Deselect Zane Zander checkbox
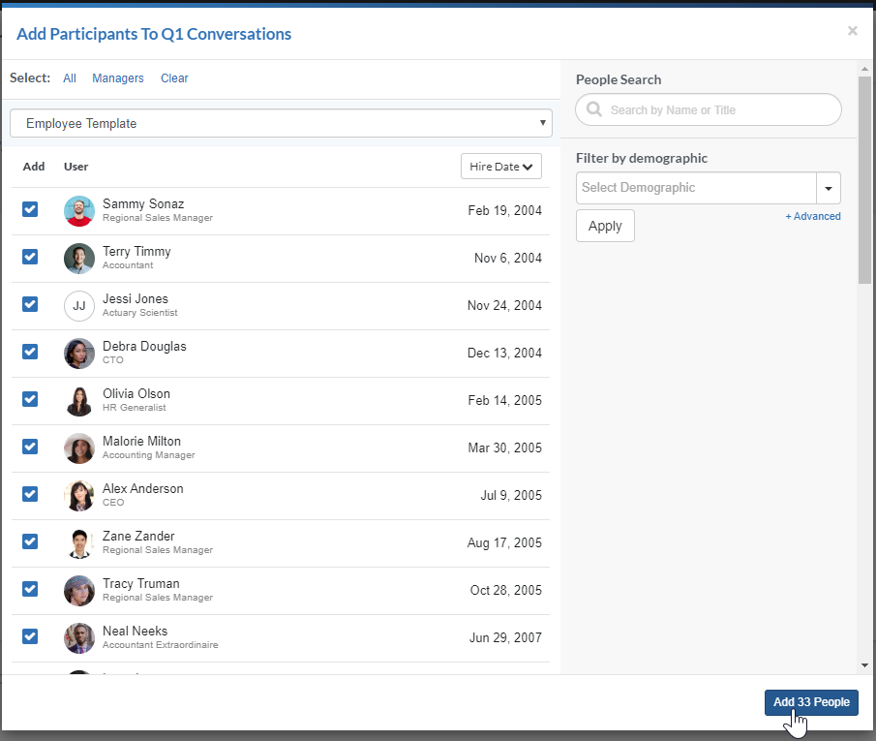Viewport: 876px width, 741px height. pos(30,542)
